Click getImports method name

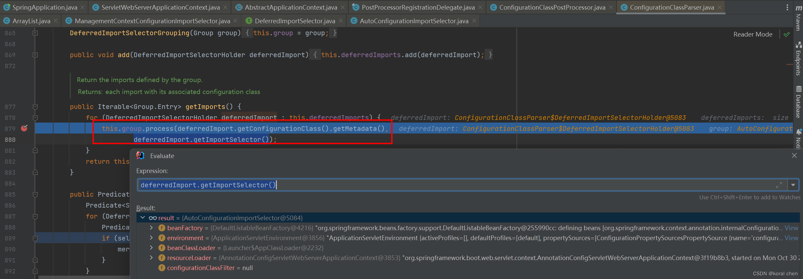click(205, 107)
